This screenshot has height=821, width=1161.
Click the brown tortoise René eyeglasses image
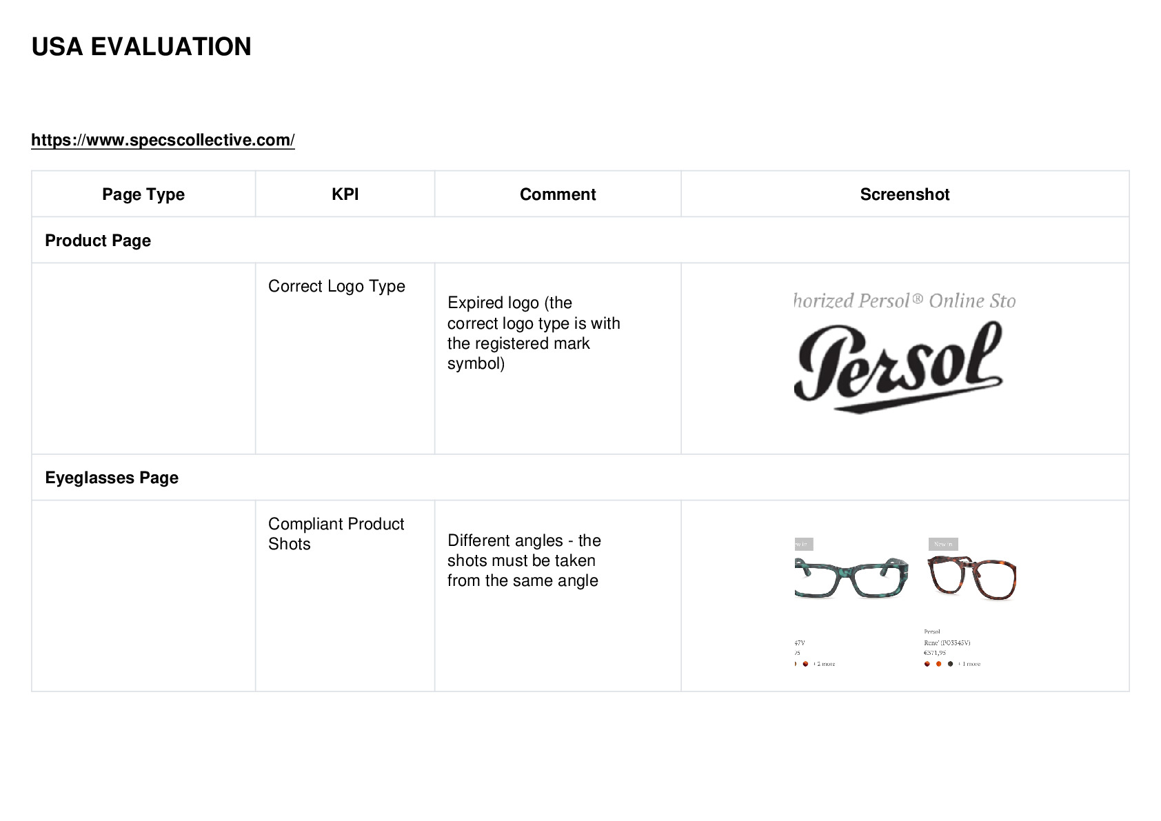pos(972,578)
